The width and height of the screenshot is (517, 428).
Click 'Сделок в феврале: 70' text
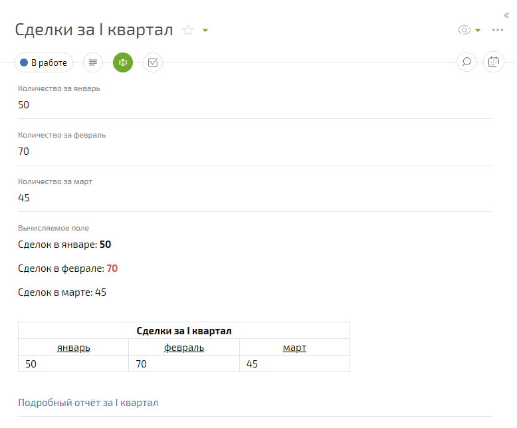coord(68,268)
